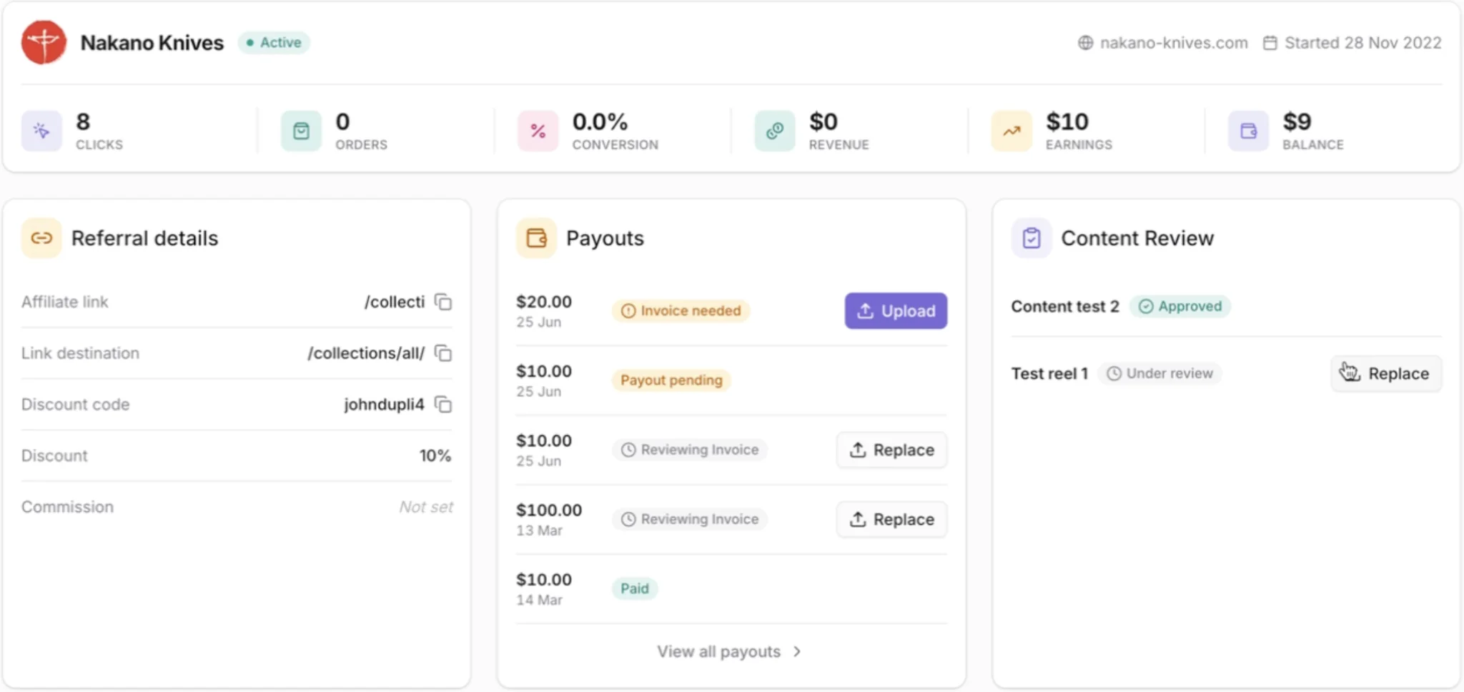Click the chevron next to View all payouts
The height and width of the screenshot is (692, 1464).
tap(797, 651)
